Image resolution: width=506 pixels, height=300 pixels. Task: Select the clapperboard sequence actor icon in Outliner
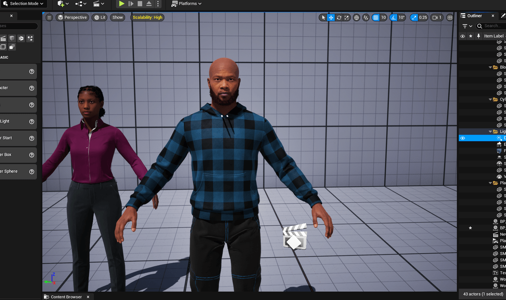click(495, 234)
